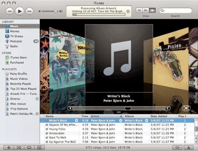Toggle Artist column sort order
This screenshot has height=151, width=198.
tap(106, 116)
